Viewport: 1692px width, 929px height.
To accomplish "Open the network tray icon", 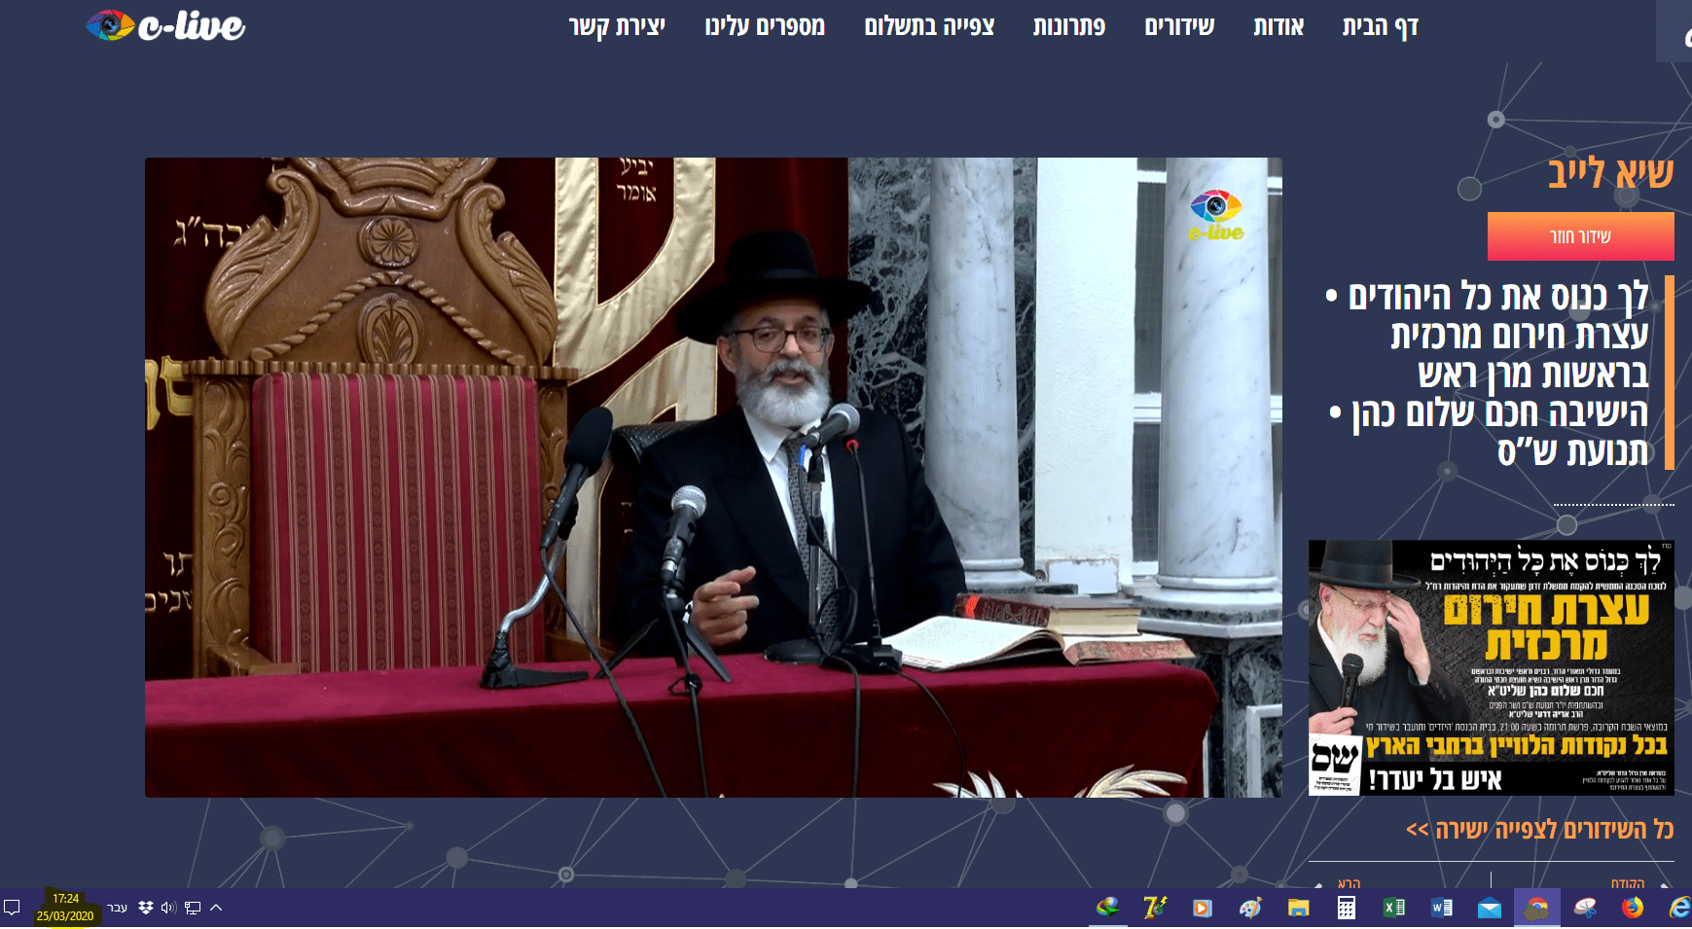I will [193, 908].
